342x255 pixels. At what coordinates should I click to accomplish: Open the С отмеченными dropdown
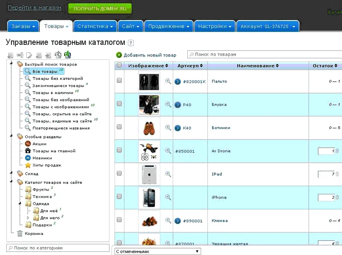tap(157, 251)
